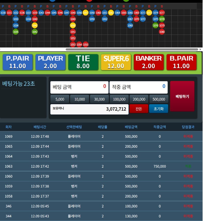Add the 200,000 chip amount

[139, 99]
